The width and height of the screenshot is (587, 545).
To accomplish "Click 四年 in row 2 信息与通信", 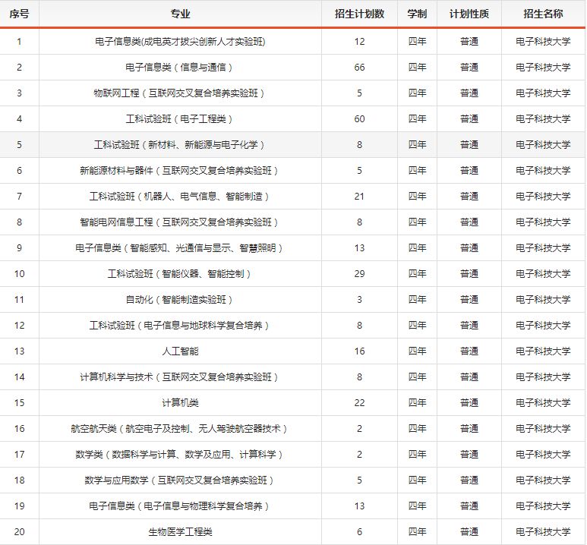I will [417, 68].
